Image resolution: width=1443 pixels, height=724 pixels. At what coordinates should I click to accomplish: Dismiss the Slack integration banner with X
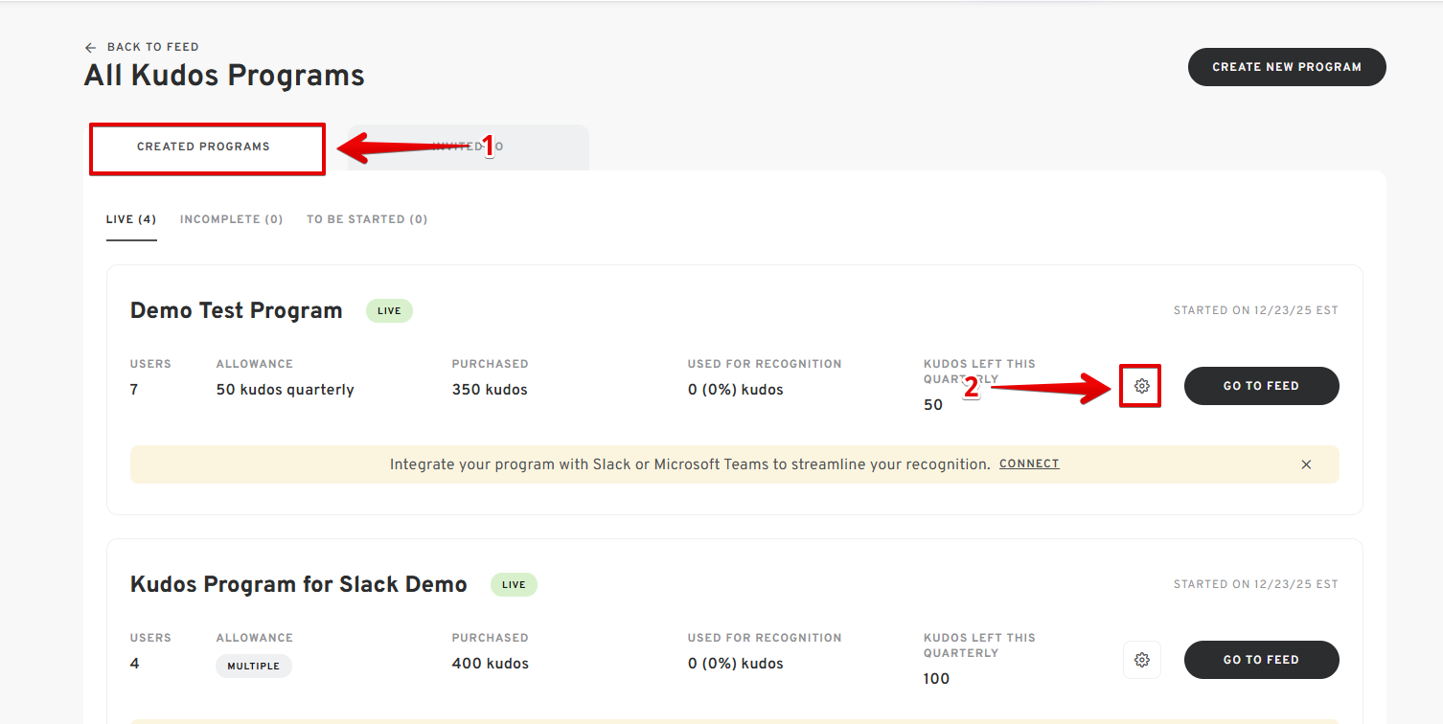click(x=1306, y=464)
